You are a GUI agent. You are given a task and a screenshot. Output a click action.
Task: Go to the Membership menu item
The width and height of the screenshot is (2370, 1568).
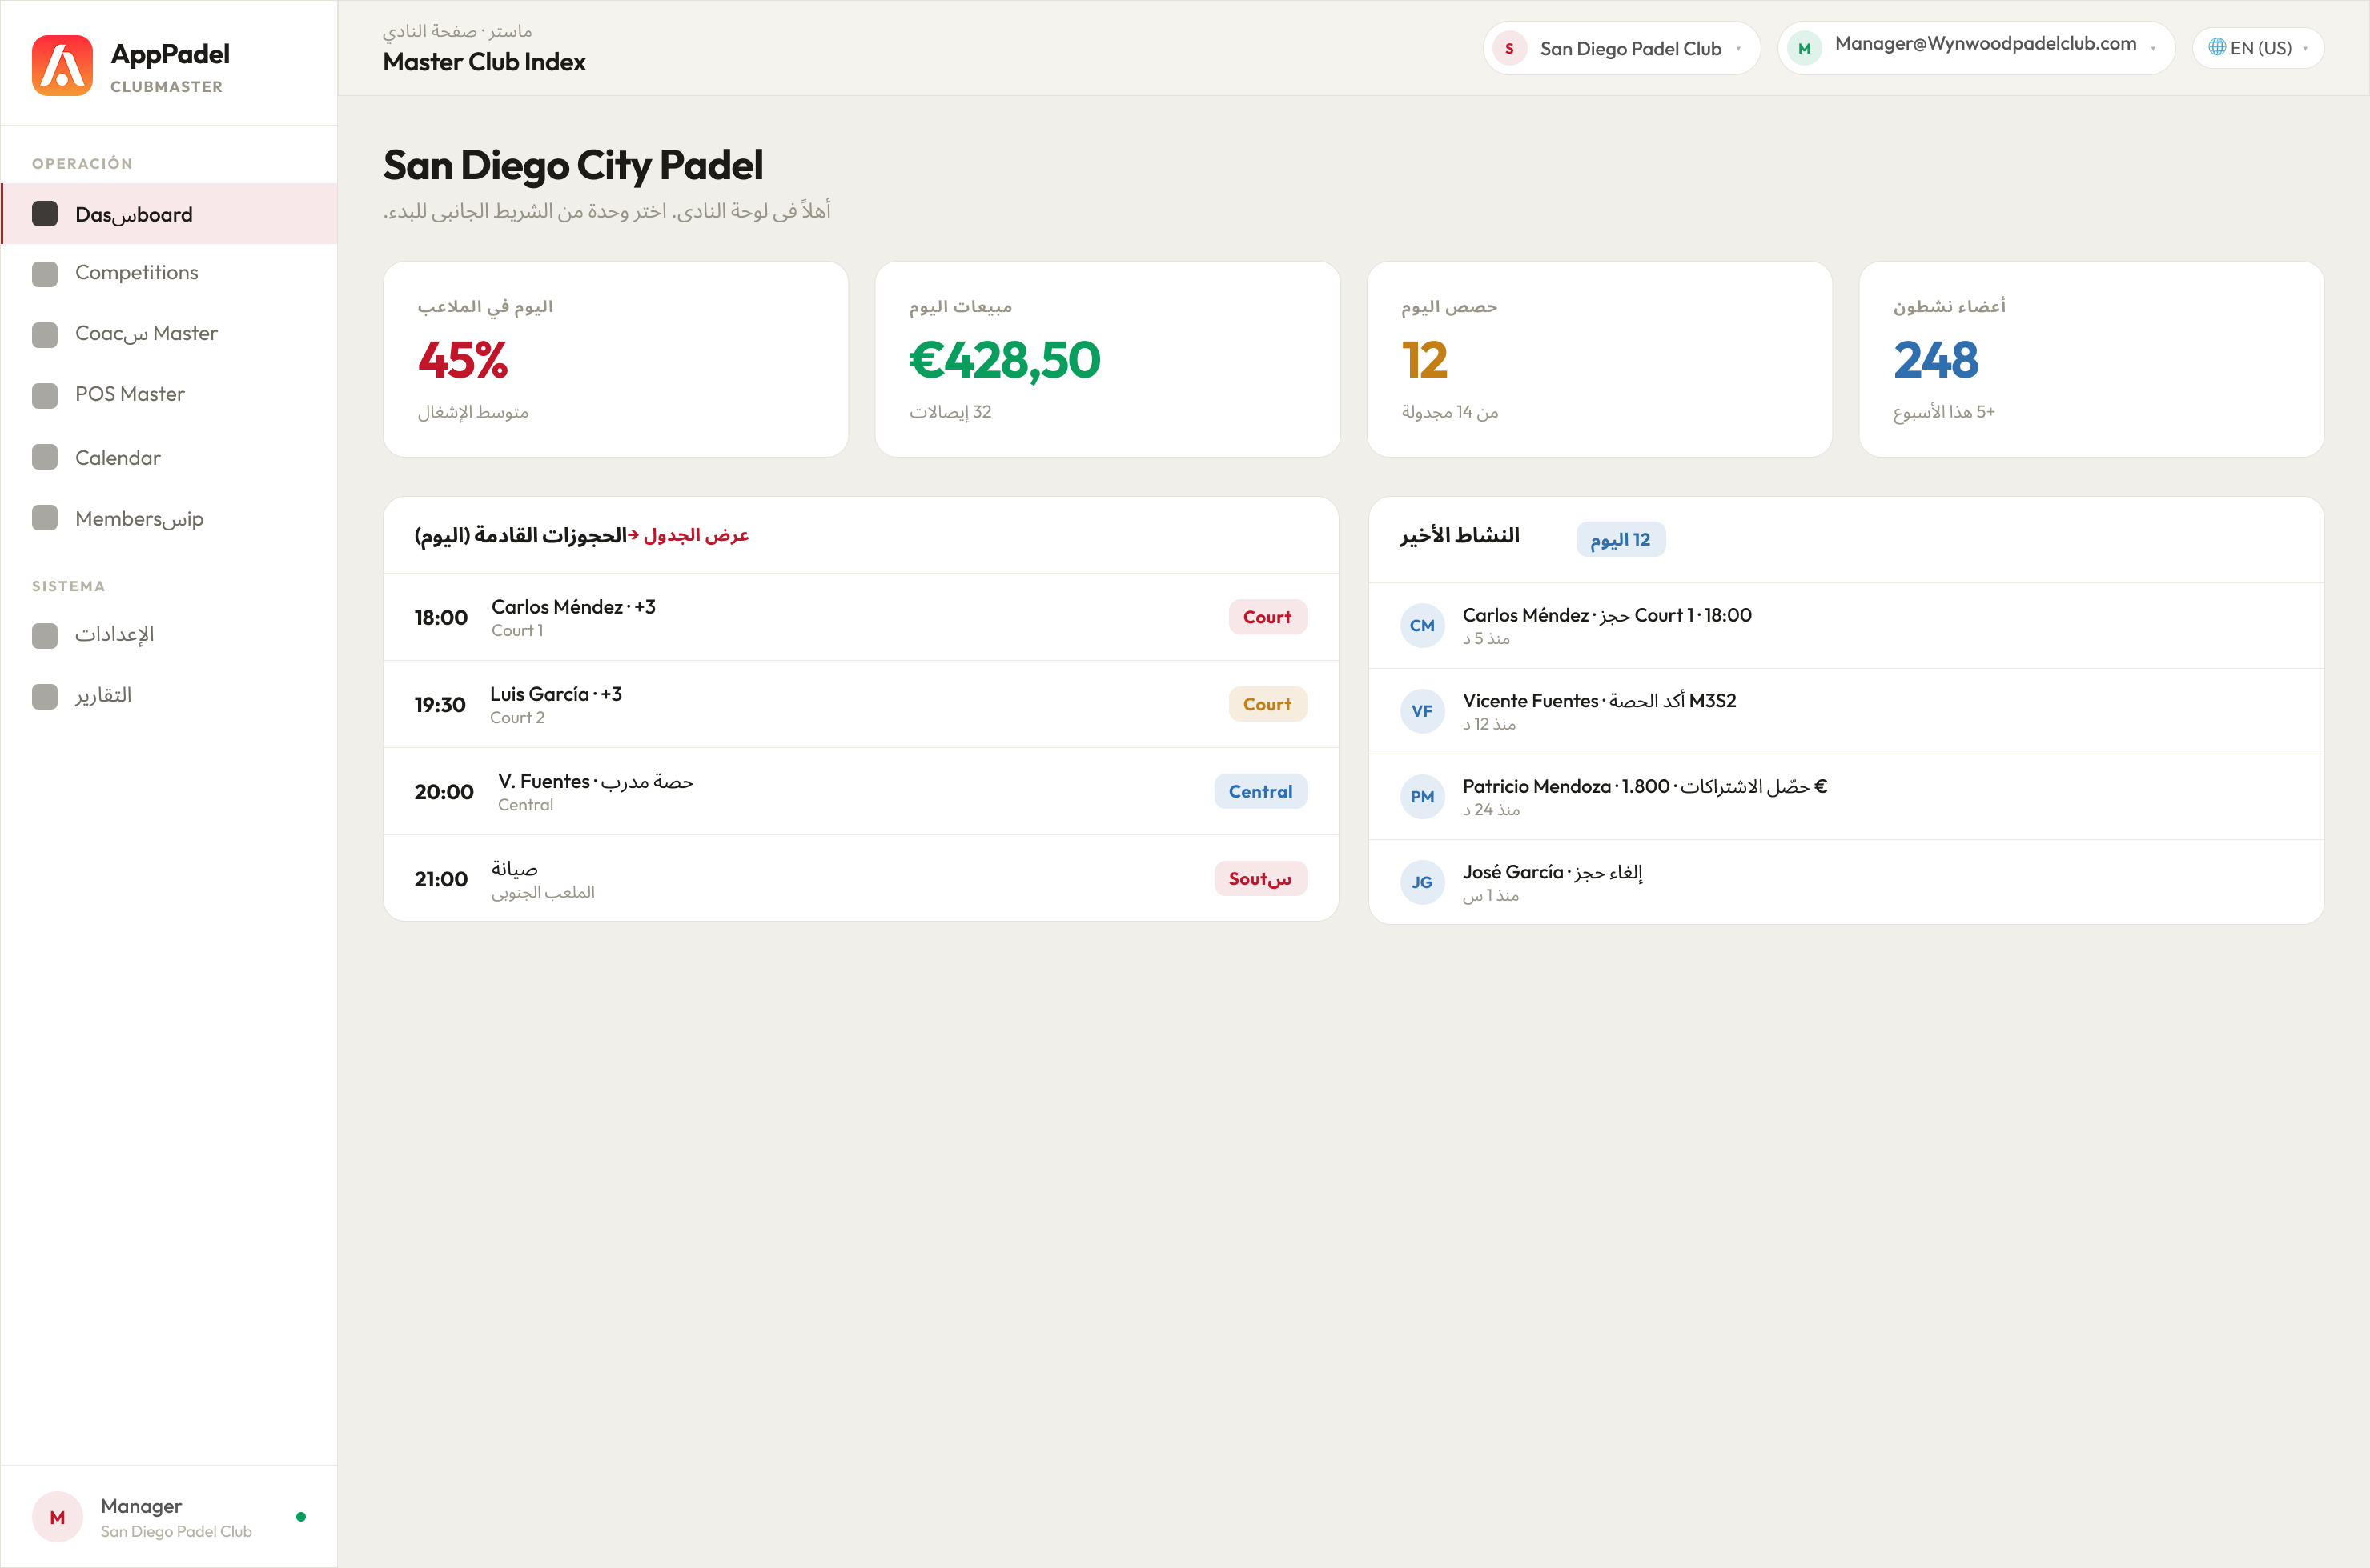(169, 518)
